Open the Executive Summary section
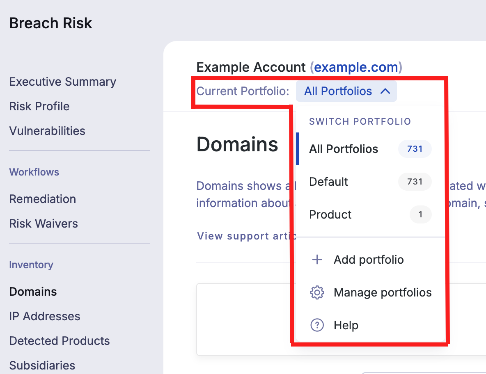This screenshot has height=374, width=486. pos(62,82)
